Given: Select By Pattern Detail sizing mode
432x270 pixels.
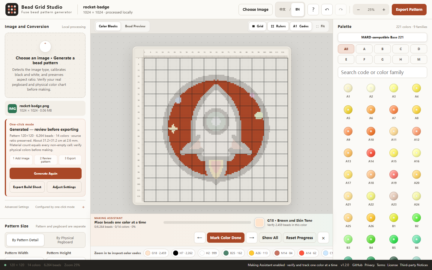Looking at the screenshot, I should click(x=25, y=240).
